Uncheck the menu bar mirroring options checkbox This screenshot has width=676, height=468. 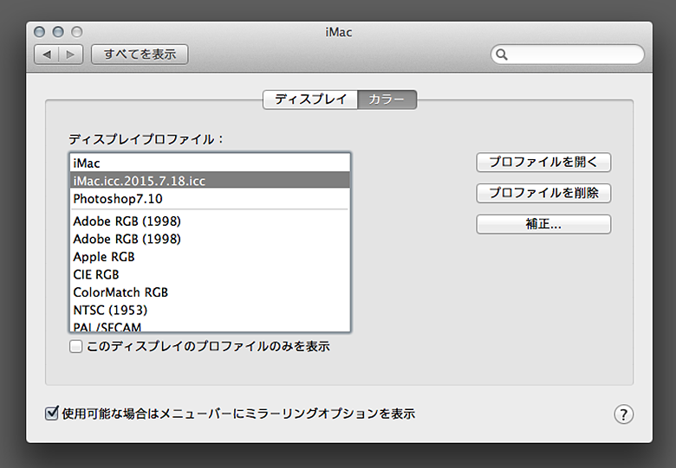pyautogui.click(x=51, y=414)
